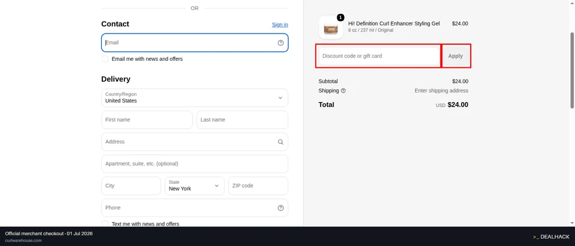Focus the City input field
This screenshot has width=575, height=246.
[131, 186]
